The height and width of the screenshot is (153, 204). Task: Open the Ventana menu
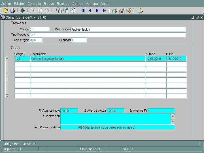tap(92, 4)
